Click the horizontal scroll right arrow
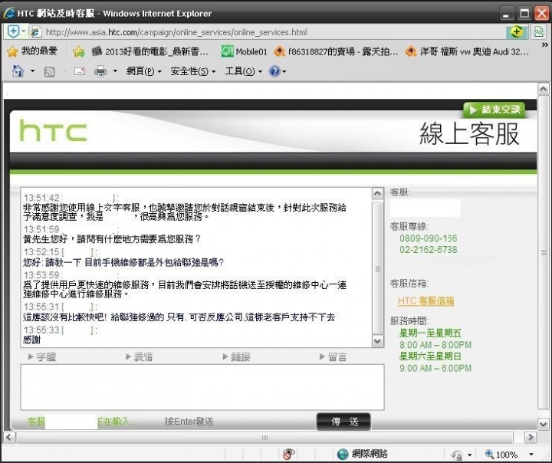The width and height of the screenshot is (552, 463). coord(531,437)
